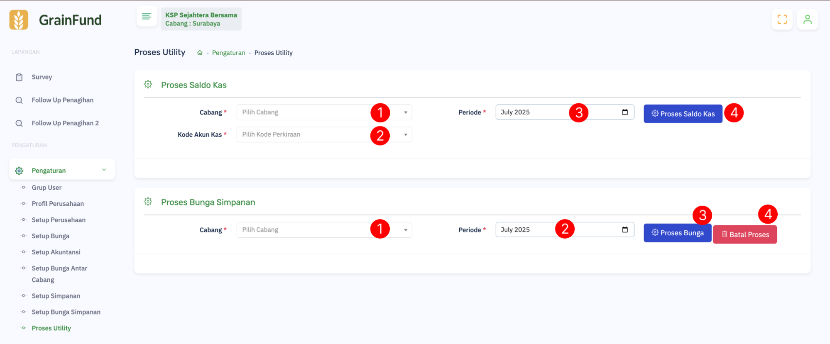Click the Follow Up Penagihan search icon
Image resolution: width=830 pixels, height=344 pixels.
click(x=19, y=100)
